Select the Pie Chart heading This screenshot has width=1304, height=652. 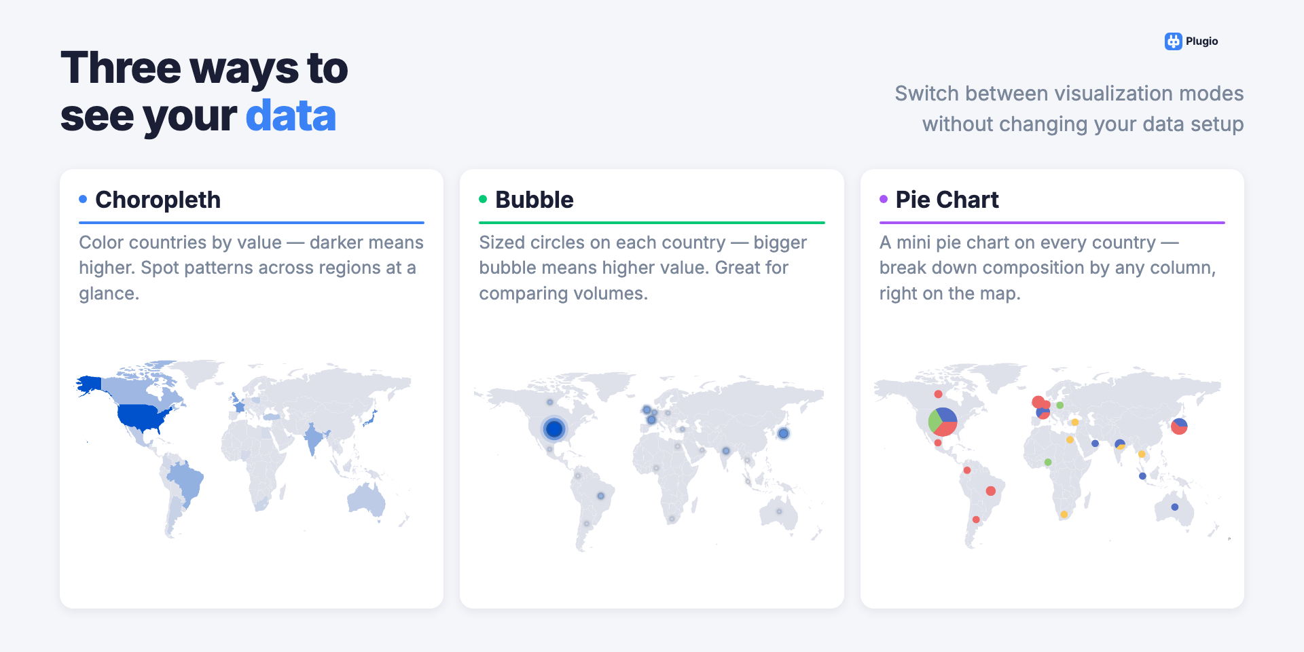click(x=947, y=200)
